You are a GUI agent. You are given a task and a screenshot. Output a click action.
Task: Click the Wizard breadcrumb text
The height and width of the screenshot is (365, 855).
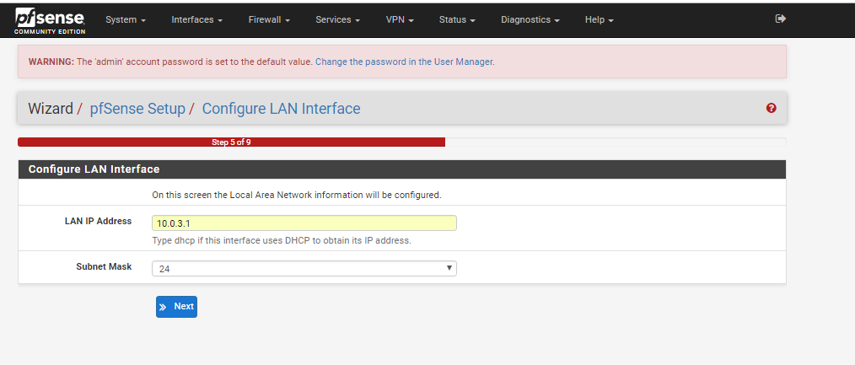click(x=50, y=109)
